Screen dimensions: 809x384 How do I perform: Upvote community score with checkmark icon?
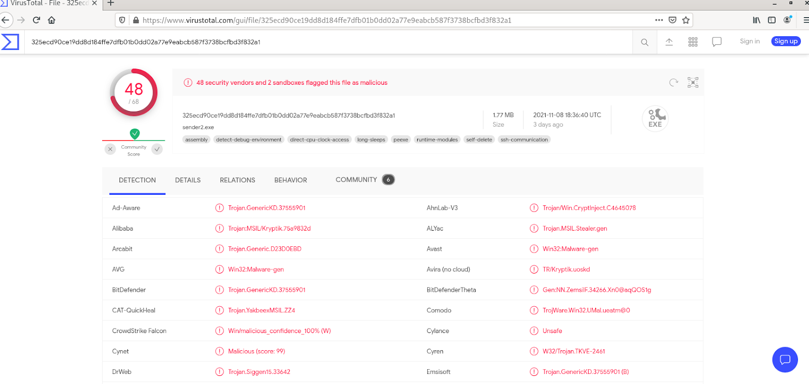(x=157, y=149)
